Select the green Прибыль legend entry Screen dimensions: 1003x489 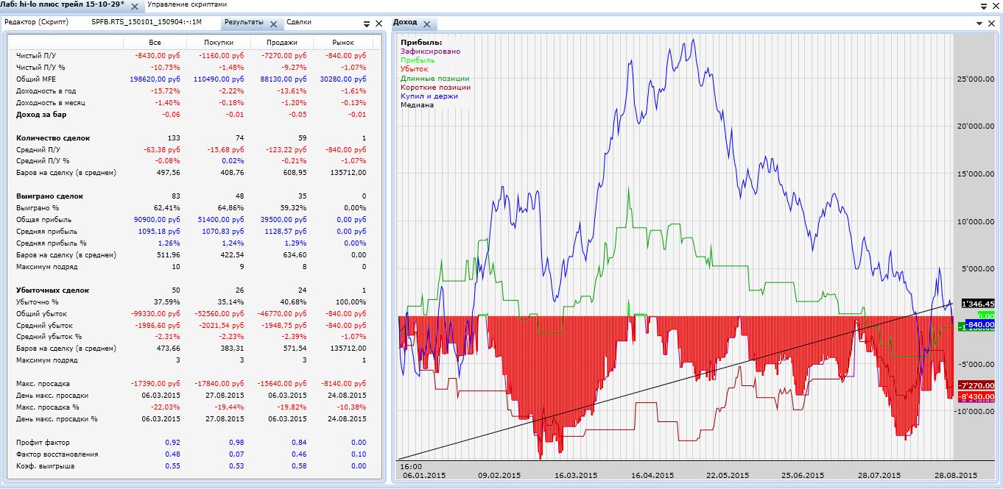418,60
